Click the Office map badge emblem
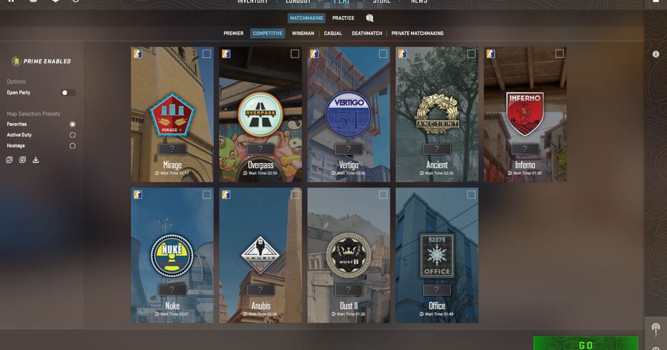The height and width of the screenshot is (350, 667). (437, 256)
